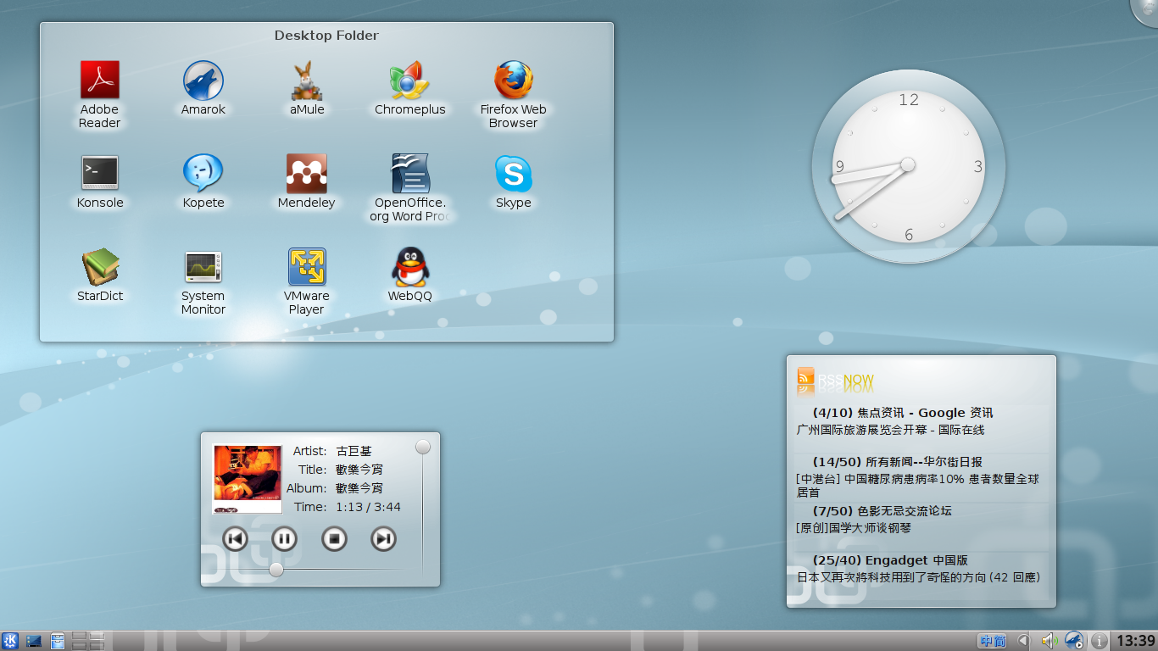The width and height of the screenshot is (1158, 651).
Task: Click the show desktop icon in panel
Action: [34, 641]
